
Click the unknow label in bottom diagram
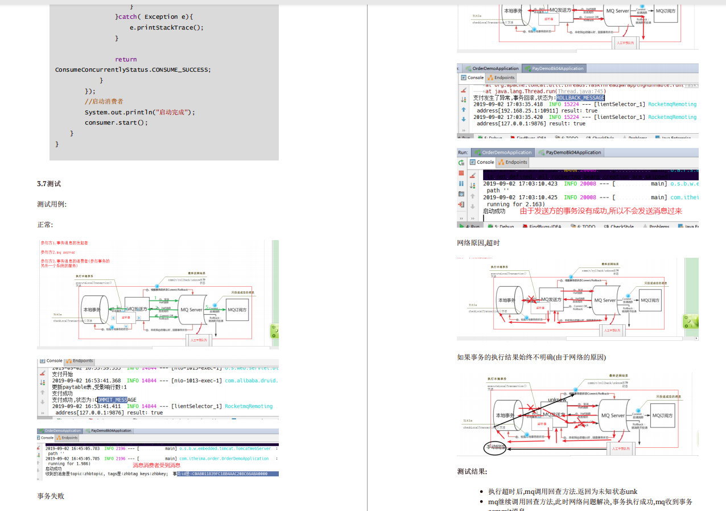[x=556, y=400]
